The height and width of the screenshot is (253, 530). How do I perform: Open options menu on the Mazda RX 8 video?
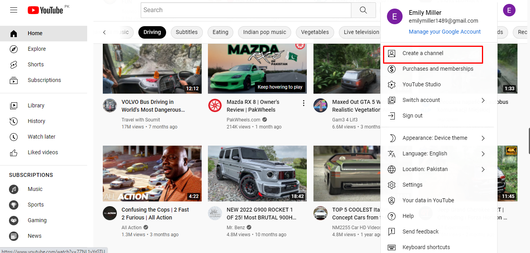[x=304, y=103]
